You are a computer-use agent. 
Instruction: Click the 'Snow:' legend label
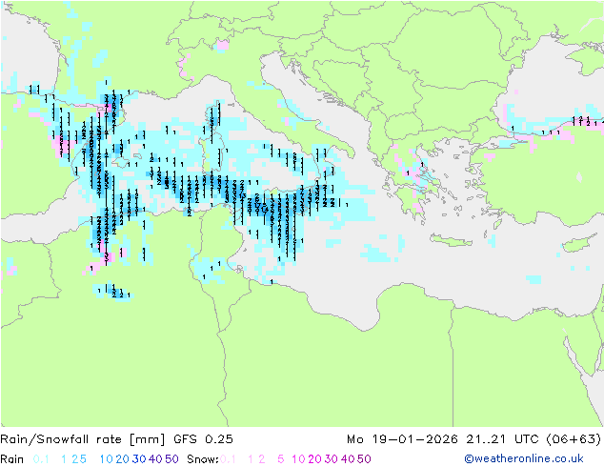(203, 459)
